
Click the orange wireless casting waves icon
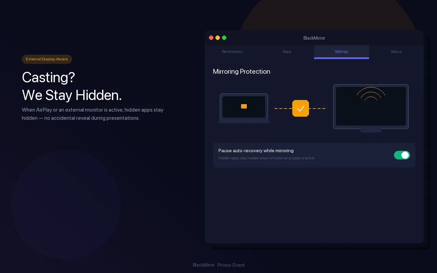click(371, 94)
